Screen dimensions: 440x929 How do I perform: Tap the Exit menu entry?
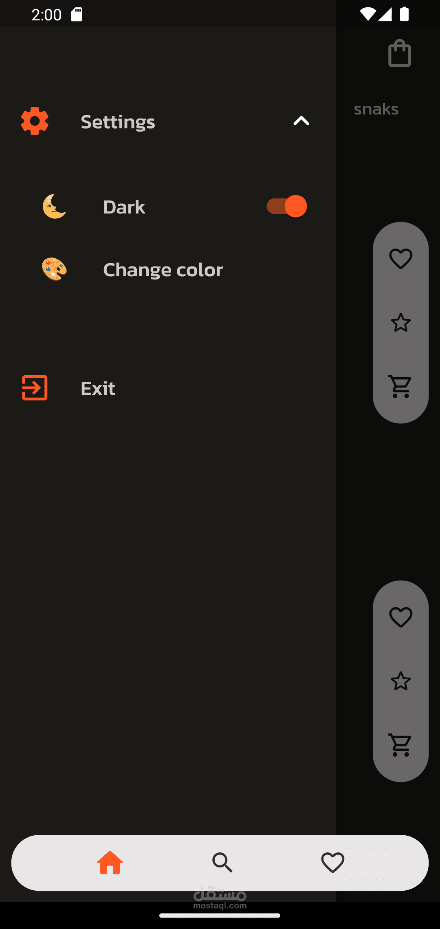pyautogui.click(x=98, y=388)
